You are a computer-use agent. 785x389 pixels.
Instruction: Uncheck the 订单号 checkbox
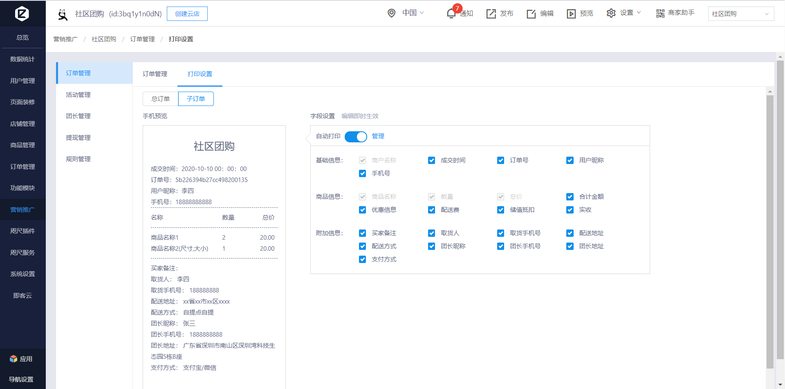pyautogui.click(x=500, y=160)
